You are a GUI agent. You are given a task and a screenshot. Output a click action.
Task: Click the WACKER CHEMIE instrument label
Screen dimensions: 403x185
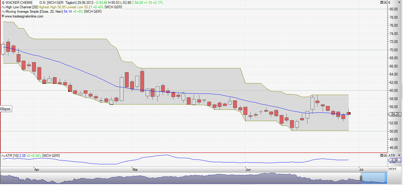pos(19,3)
